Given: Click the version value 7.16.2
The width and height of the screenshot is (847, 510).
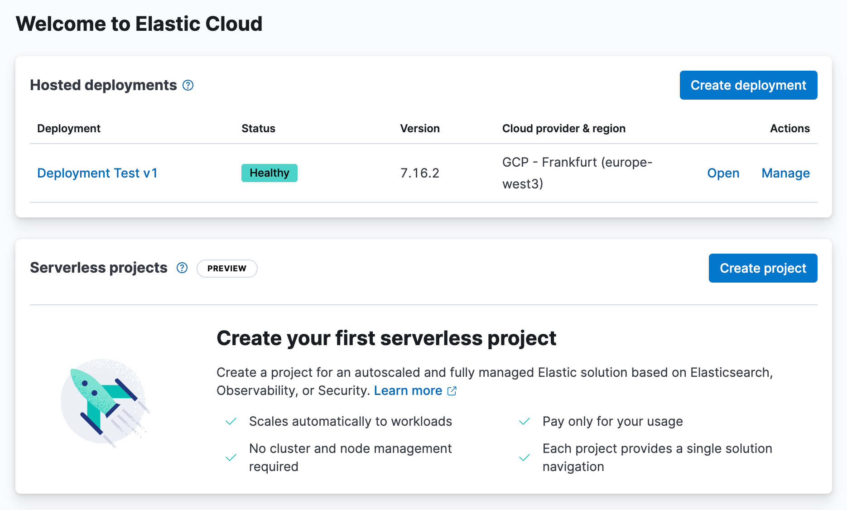Looking at the screenshot, I should coord(420,173).
